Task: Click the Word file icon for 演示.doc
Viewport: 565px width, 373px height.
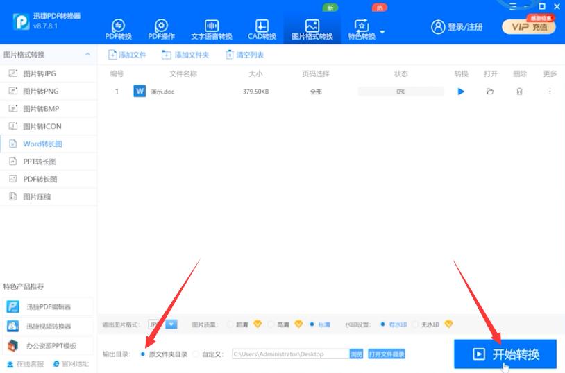Action: (x=140, y=91)
